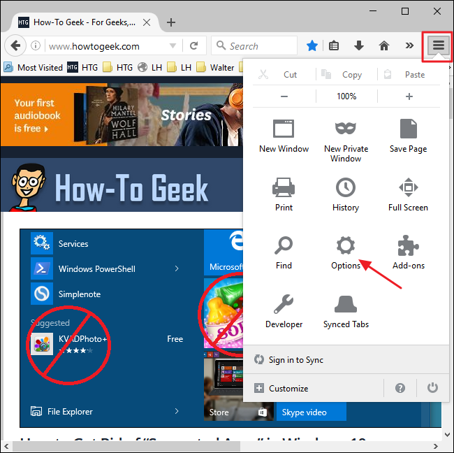Click the Print icon
This screenshot has height=453, width=454.
(284, 187)
